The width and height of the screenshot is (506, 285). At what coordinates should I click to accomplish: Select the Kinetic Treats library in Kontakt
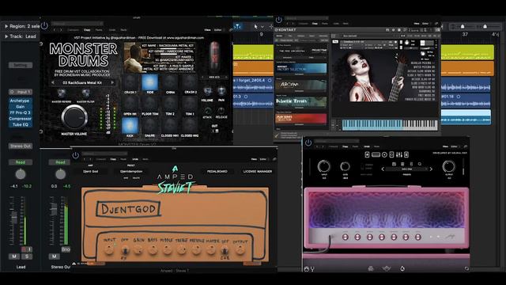300,102
